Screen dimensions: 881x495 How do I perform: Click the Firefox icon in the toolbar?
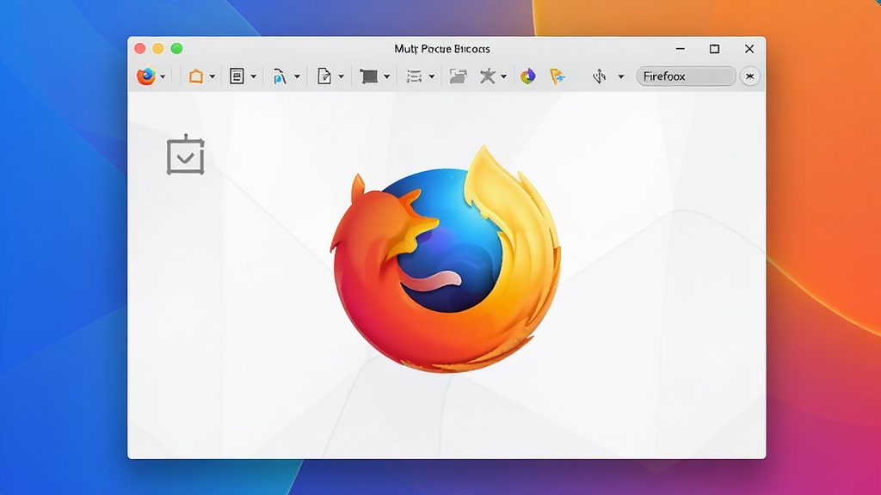point(146,76)
